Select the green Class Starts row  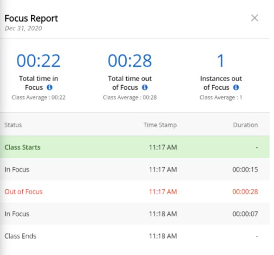coord(135,147)
